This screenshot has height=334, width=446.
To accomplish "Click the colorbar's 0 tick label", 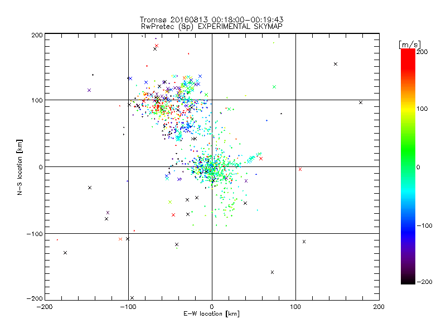I will [418, 168].
